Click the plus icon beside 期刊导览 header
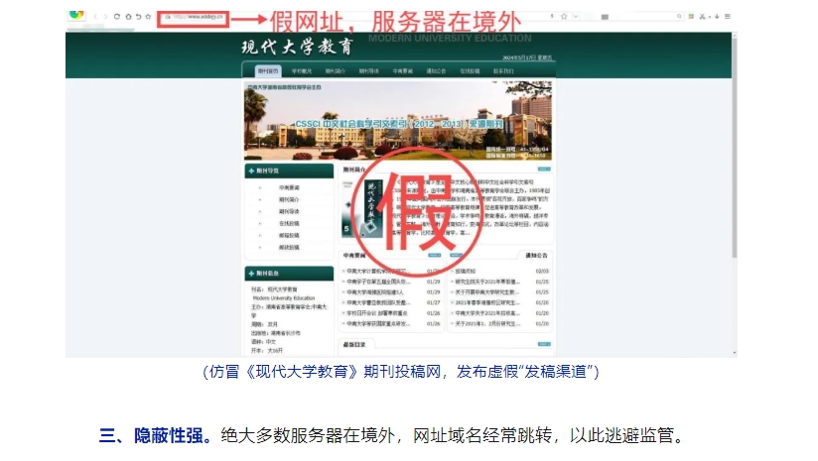This screenshot has width=818, height=461. pos(251,171)
